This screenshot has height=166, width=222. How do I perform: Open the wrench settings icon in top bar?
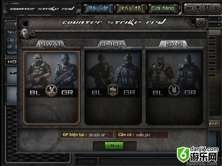click(207, 8)
